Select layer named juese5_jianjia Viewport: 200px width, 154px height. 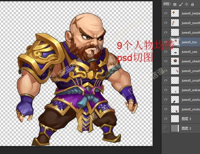pos(191,14)
